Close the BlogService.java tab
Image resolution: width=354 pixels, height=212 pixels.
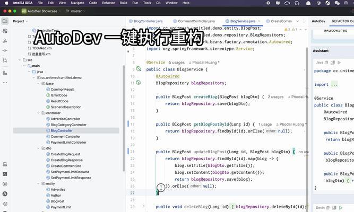pos(259,21)
